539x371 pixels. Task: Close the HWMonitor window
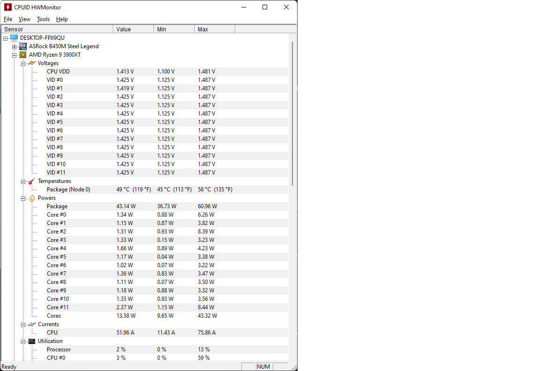tap(286, 7)
